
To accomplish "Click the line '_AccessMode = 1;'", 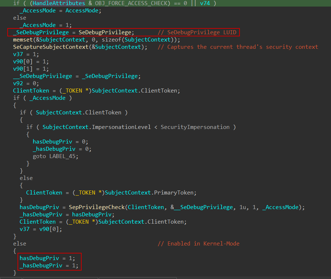I will coord(46,25).
